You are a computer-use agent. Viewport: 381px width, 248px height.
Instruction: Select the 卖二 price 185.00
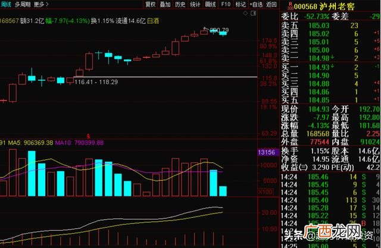(x=319, y=50)
